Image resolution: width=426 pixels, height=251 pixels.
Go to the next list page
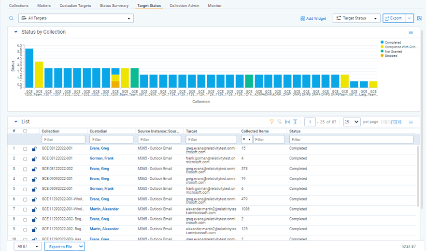tap(394, 122)
